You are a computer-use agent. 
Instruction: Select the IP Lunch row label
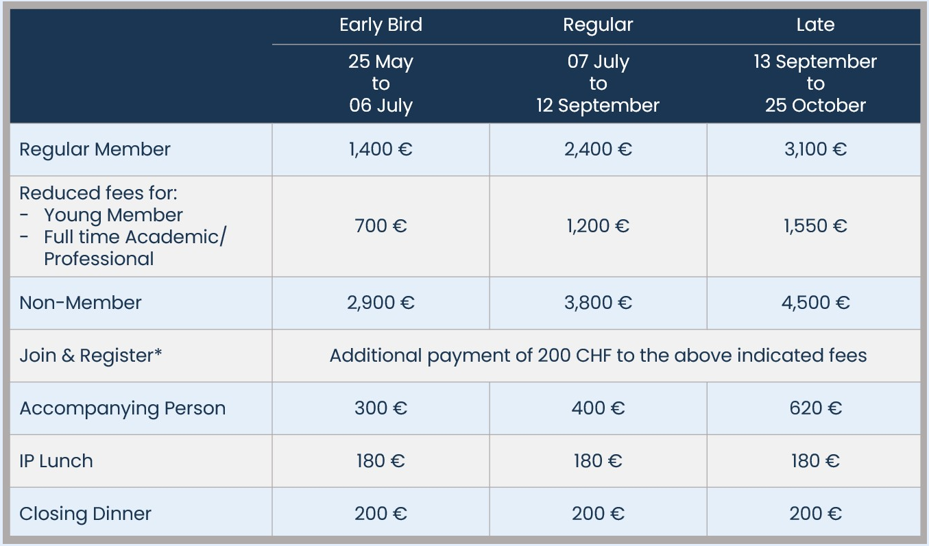pos(56,461)
